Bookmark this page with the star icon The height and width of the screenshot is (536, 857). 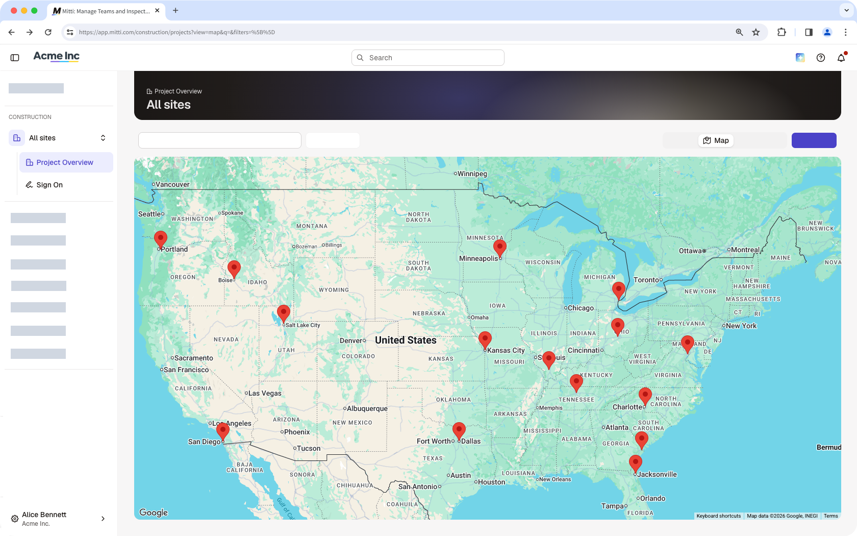756,32
